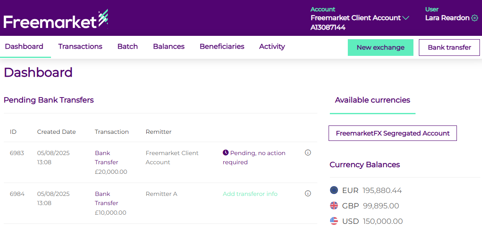Click the Freemarket logo

[x=56, y=20]
